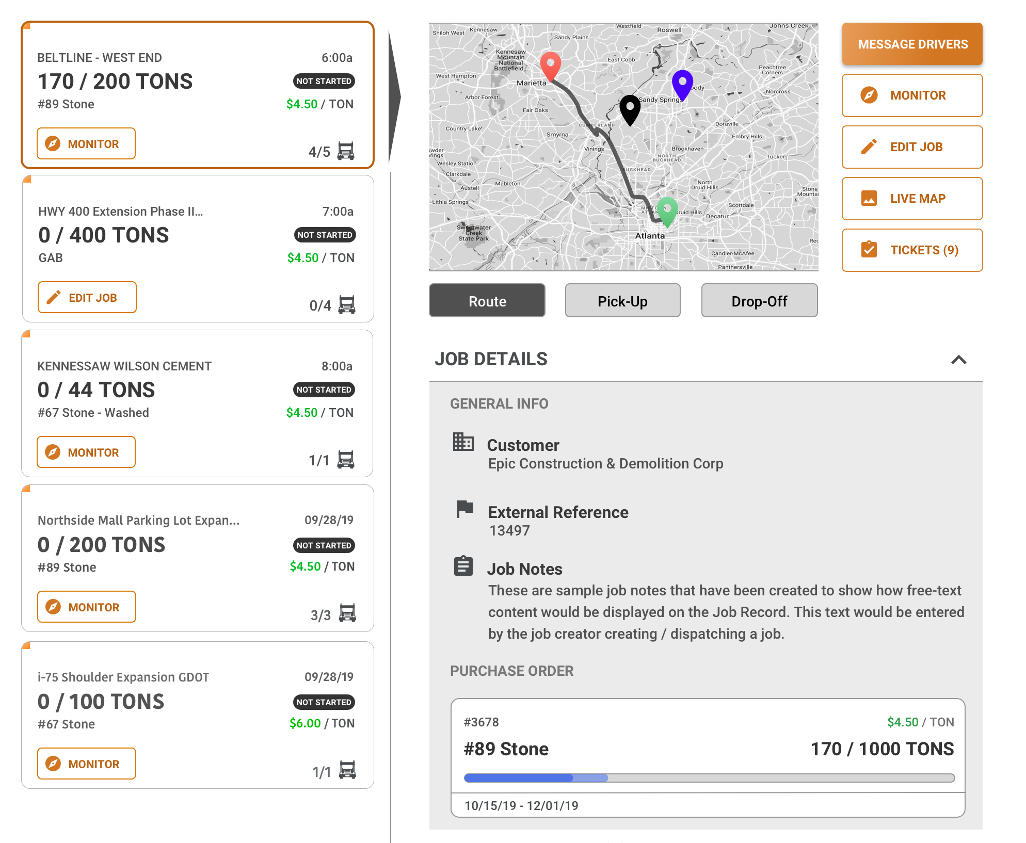Click the flag icon beside External Reference
The width and height of the screenshot is (1026, 843).
tap(463, 509)
